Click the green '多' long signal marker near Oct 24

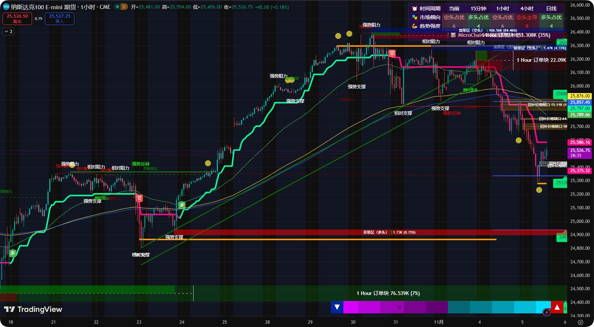pos(182,205)
